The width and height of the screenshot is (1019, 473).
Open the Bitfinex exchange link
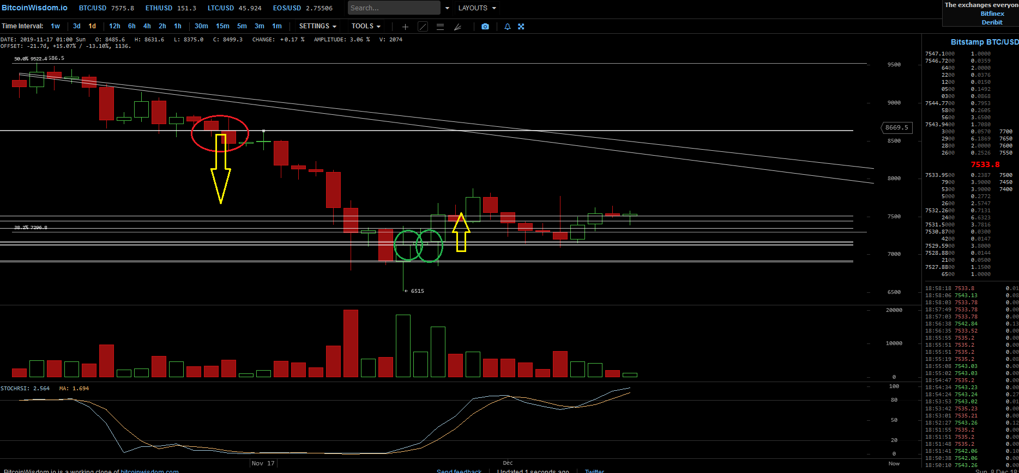[x=992, y=14]
